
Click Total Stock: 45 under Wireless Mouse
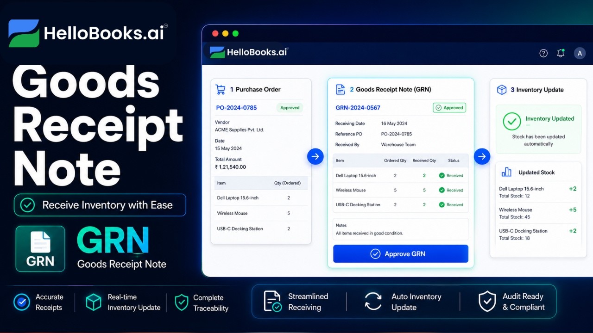(x=514, y=217)
